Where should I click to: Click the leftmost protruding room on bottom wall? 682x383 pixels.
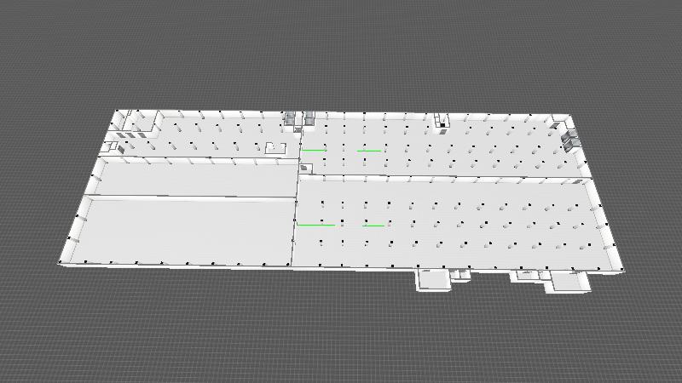pyautogui.click(x=433, y=280)
